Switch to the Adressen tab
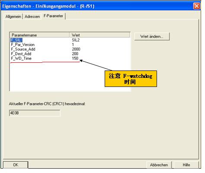Image resolution: width=205 pixels, height=173 pixels. pyautogui.click(x=32, y=16)
